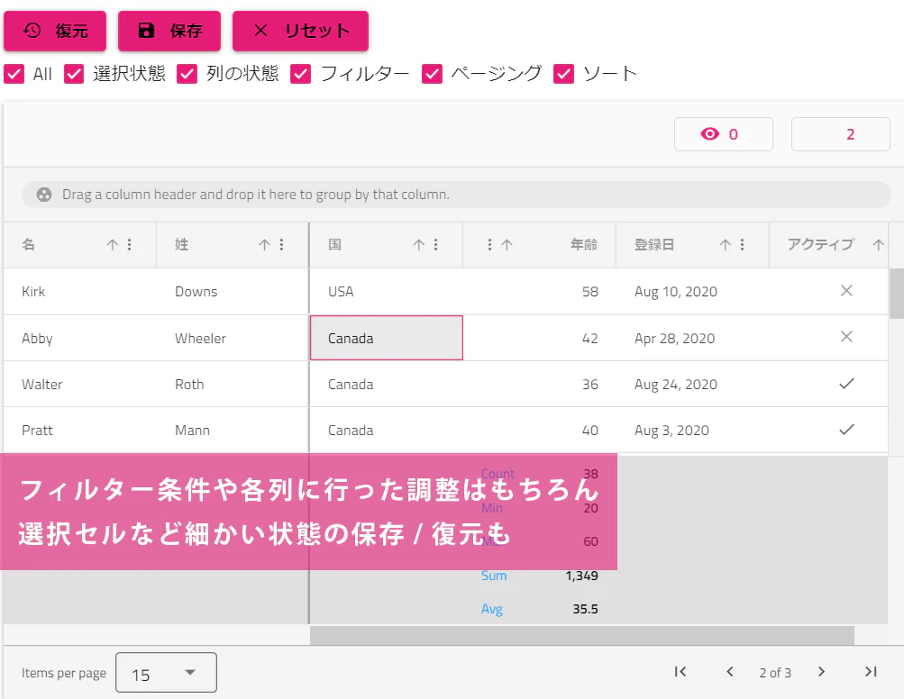This screenshot has height=699, width=904.
Task: Click the X icon in Kirk's row
Action: pos(846,291)
